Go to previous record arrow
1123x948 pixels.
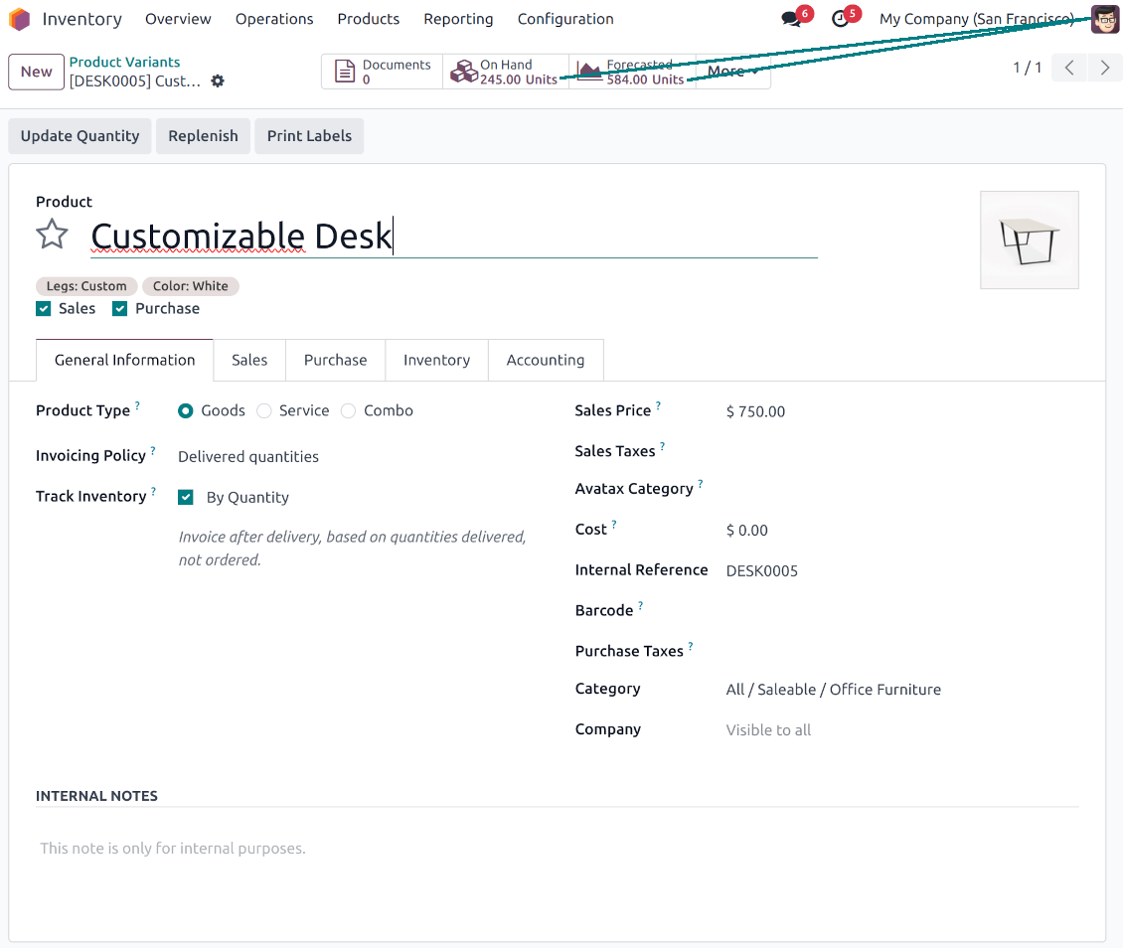point(1069,68)
